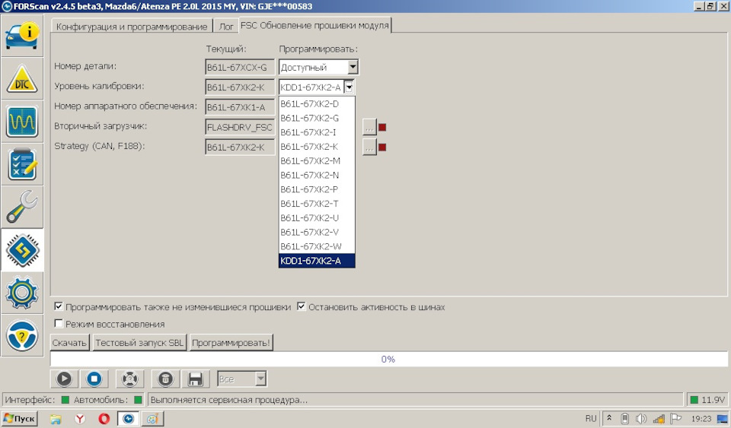The image size is (731, 428).
Task: Click the 19:23 clock
Action: (x=701, y=419)
